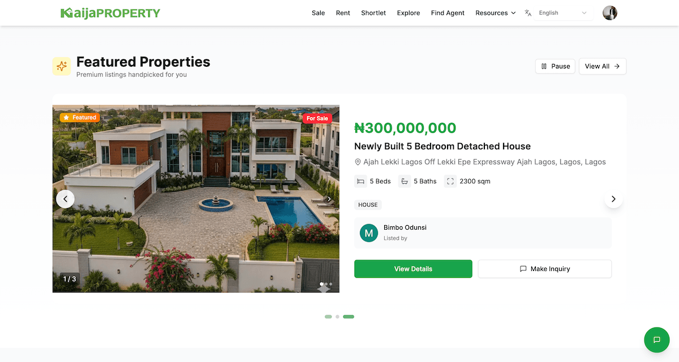
Task: Expand the Resources dropdown menu
Action: tap(495, 13)
